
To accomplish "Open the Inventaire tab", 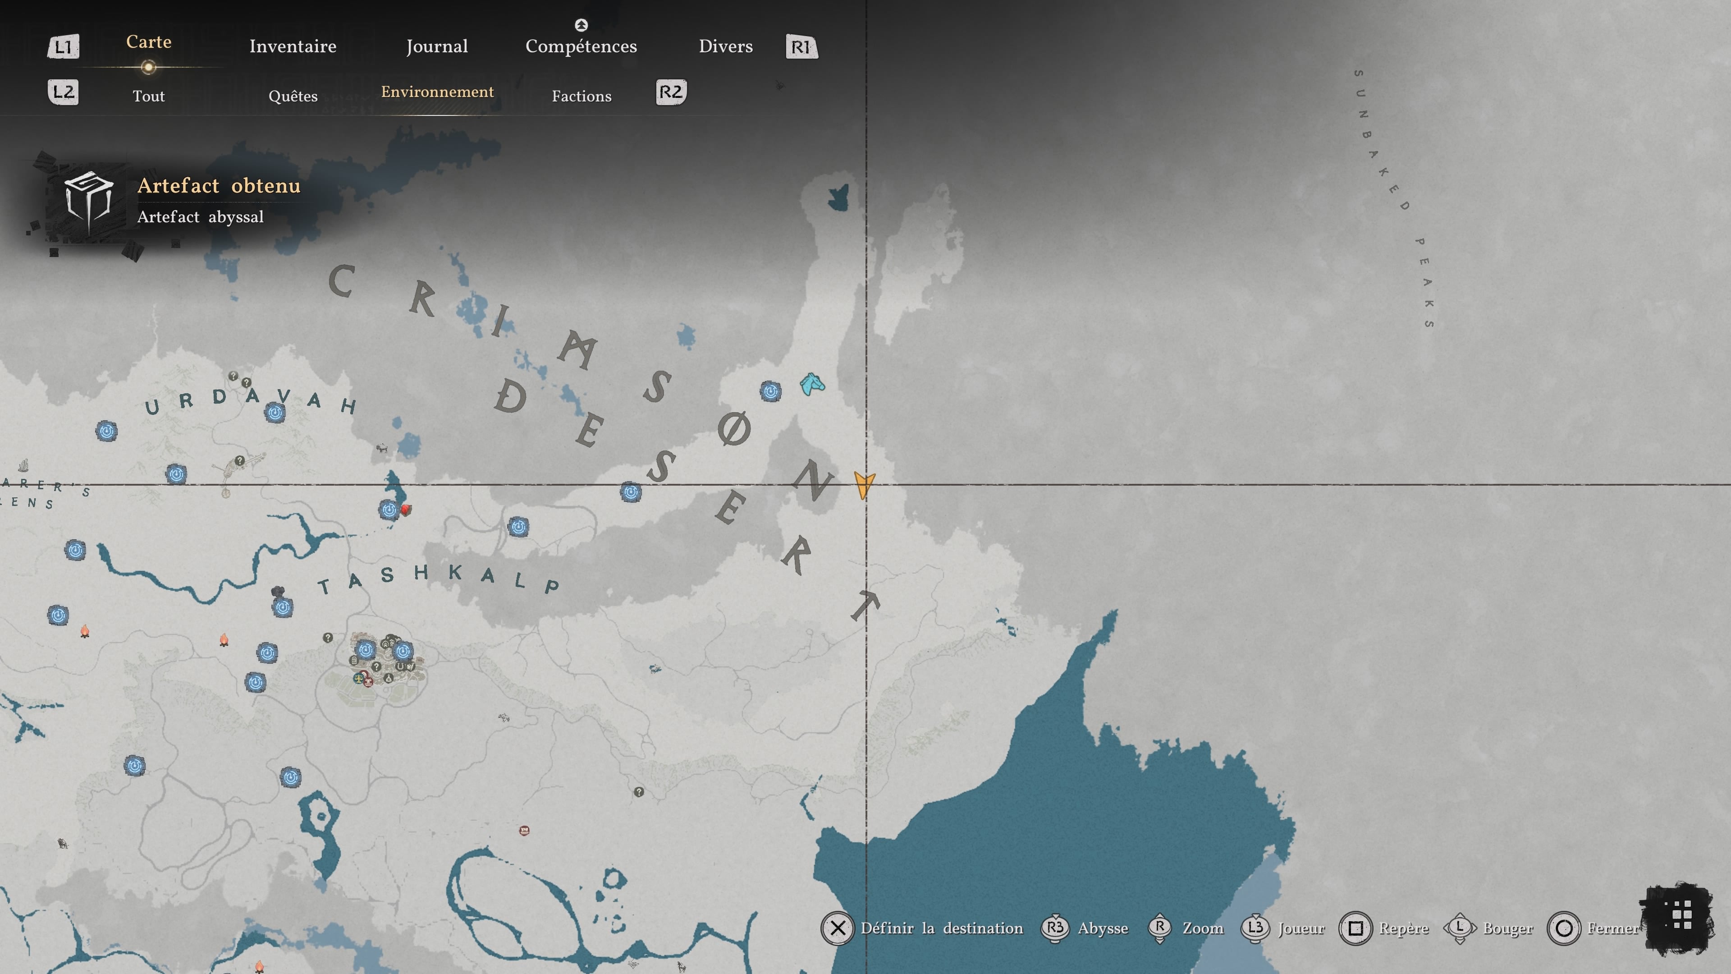I will tap(293, 46).
